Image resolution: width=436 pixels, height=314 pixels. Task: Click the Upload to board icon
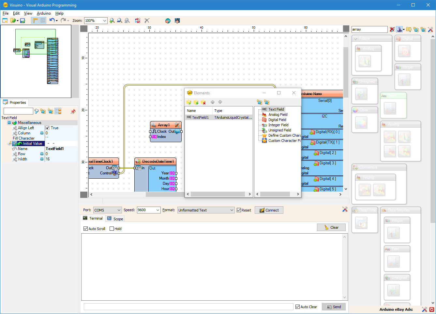tap(177, 20)
